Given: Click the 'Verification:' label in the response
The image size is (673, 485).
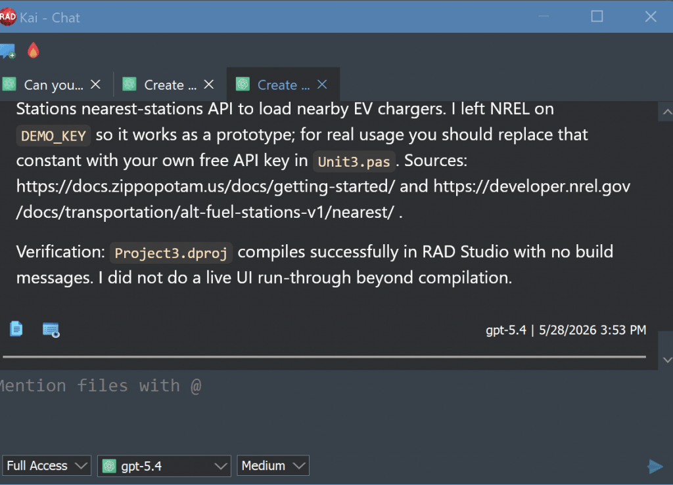Looking at the screenshot, I should 60,252.
